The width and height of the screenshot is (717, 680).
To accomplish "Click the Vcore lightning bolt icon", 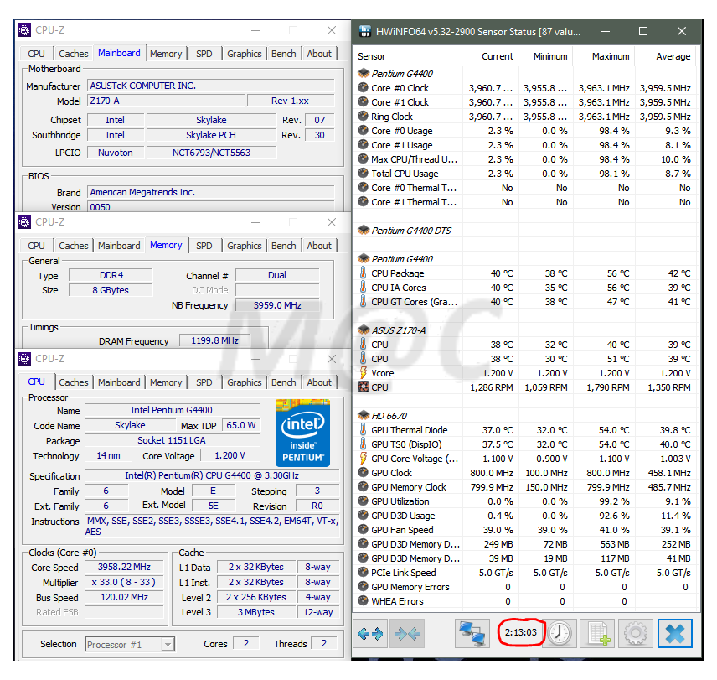I will [x=363, y=373].
